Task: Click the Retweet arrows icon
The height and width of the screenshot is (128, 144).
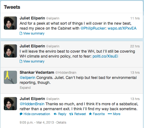Action: (71, 114)
